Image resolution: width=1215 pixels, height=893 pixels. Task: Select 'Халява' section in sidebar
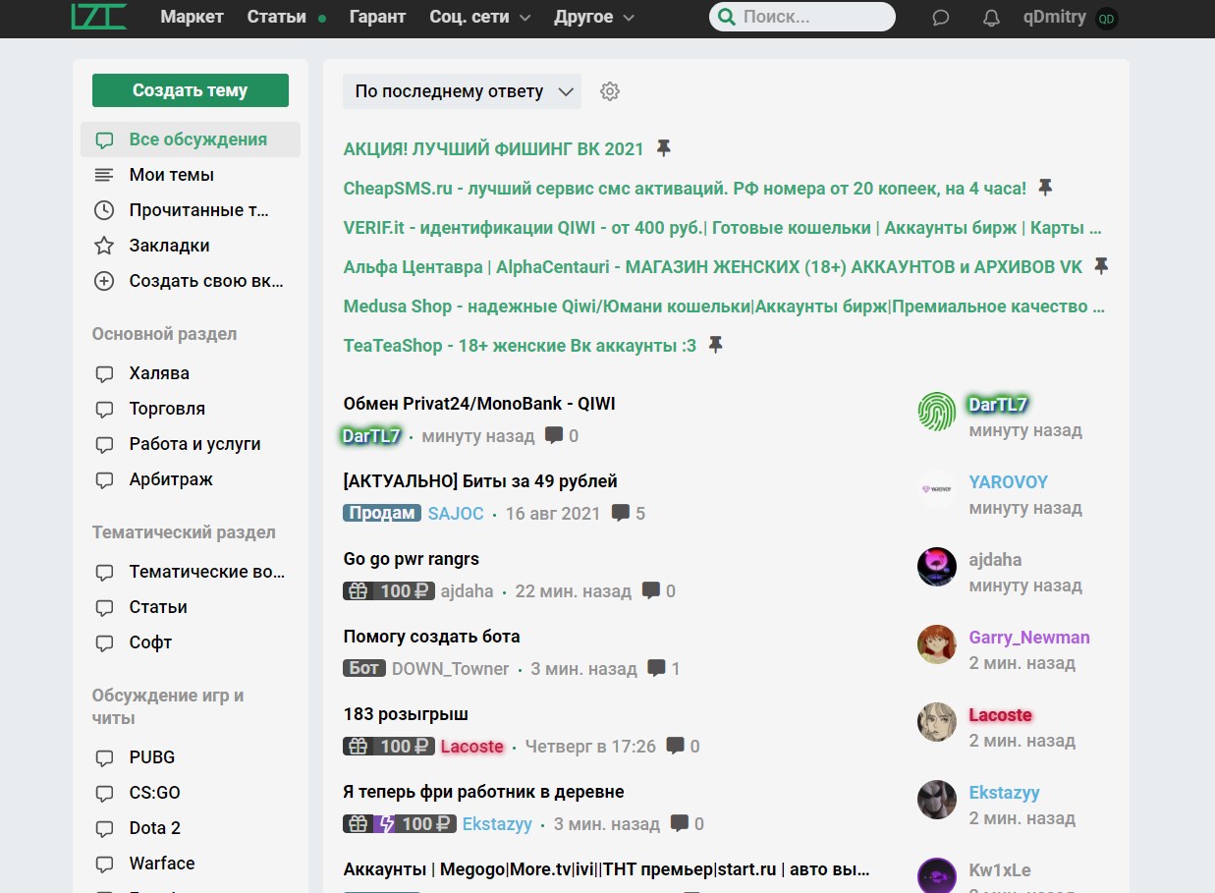point(159,373)
